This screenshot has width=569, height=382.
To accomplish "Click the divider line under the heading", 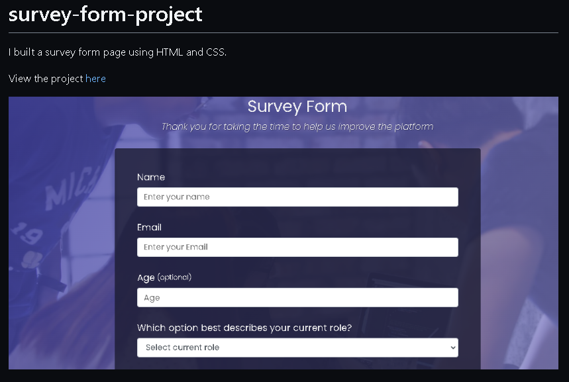I will 284,32.
